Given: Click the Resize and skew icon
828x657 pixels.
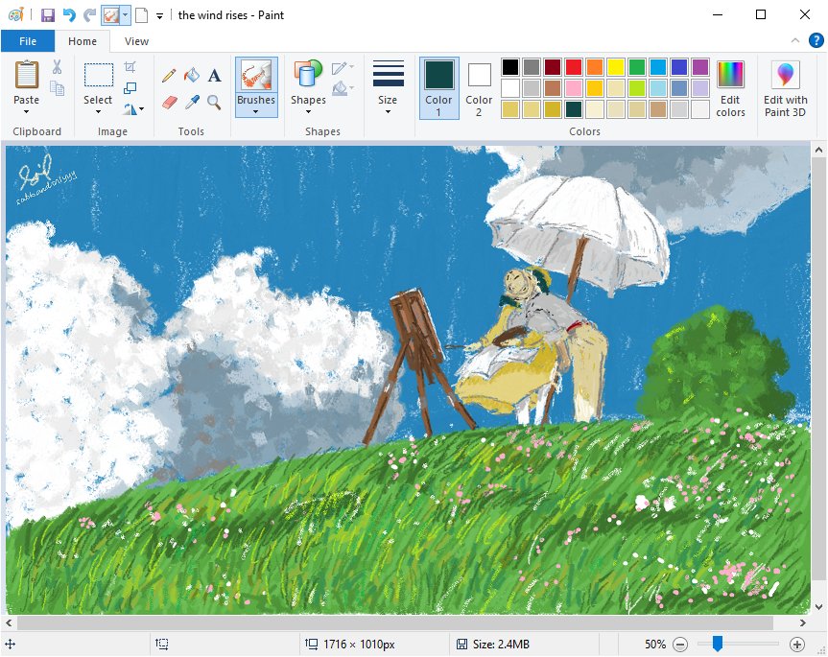Looking at the screenshot, I should pyautogui.click(x=130, y=88).
